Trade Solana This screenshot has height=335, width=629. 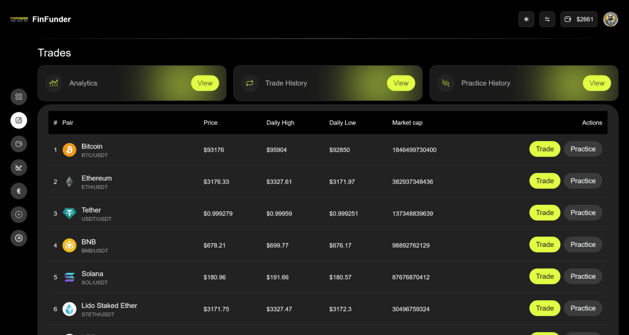tap(545, 276)
